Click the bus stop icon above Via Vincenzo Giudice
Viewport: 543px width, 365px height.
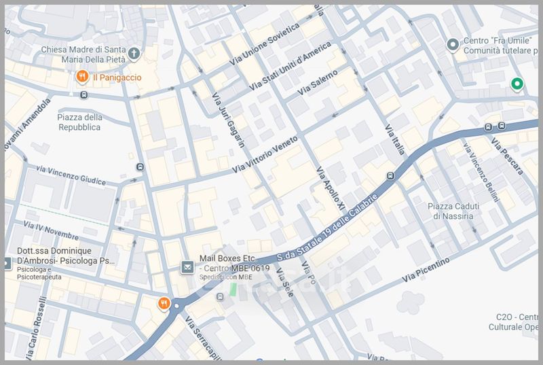140,167
